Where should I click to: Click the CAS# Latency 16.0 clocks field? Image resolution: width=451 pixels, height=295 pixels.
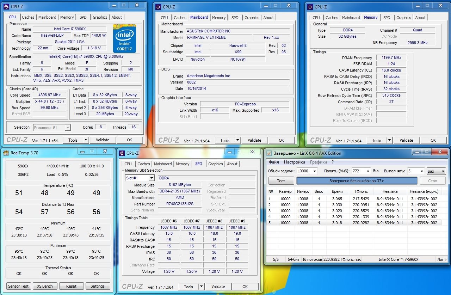(391, 70)
